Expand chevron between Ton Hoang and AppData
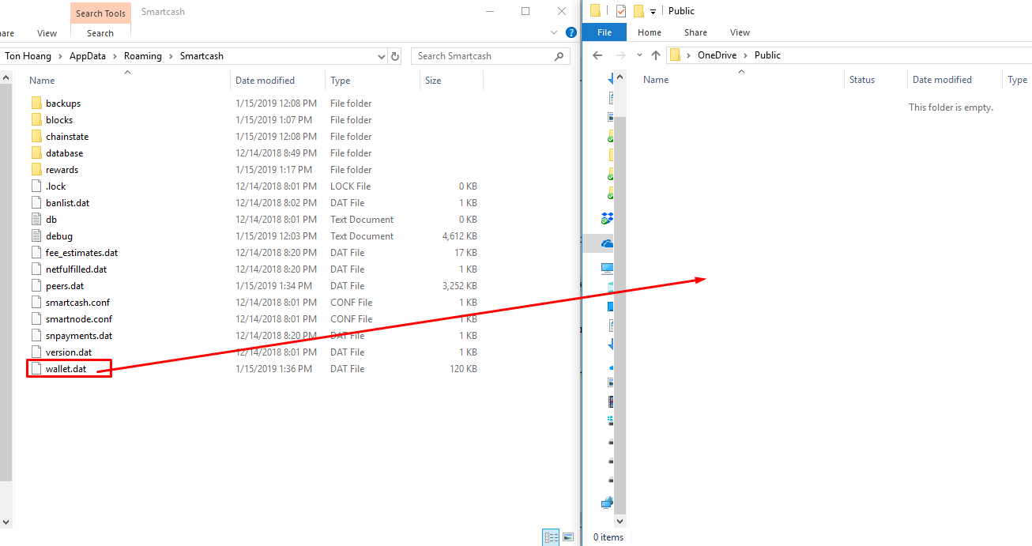Screen dimensions: 1032x546 tap(61, 56)
